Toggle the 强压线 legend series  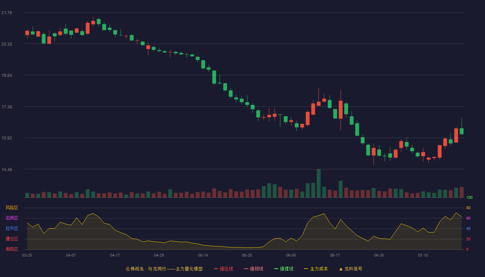click(x=223, y=269)
